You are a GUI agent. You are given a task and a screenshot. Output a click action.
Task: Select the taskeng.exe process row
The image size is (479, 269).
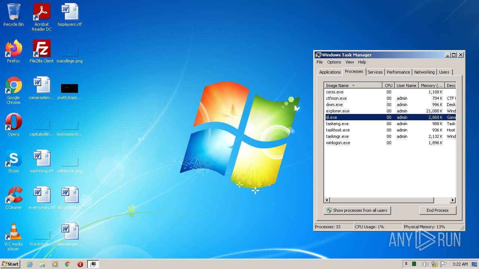pos(390,124)
